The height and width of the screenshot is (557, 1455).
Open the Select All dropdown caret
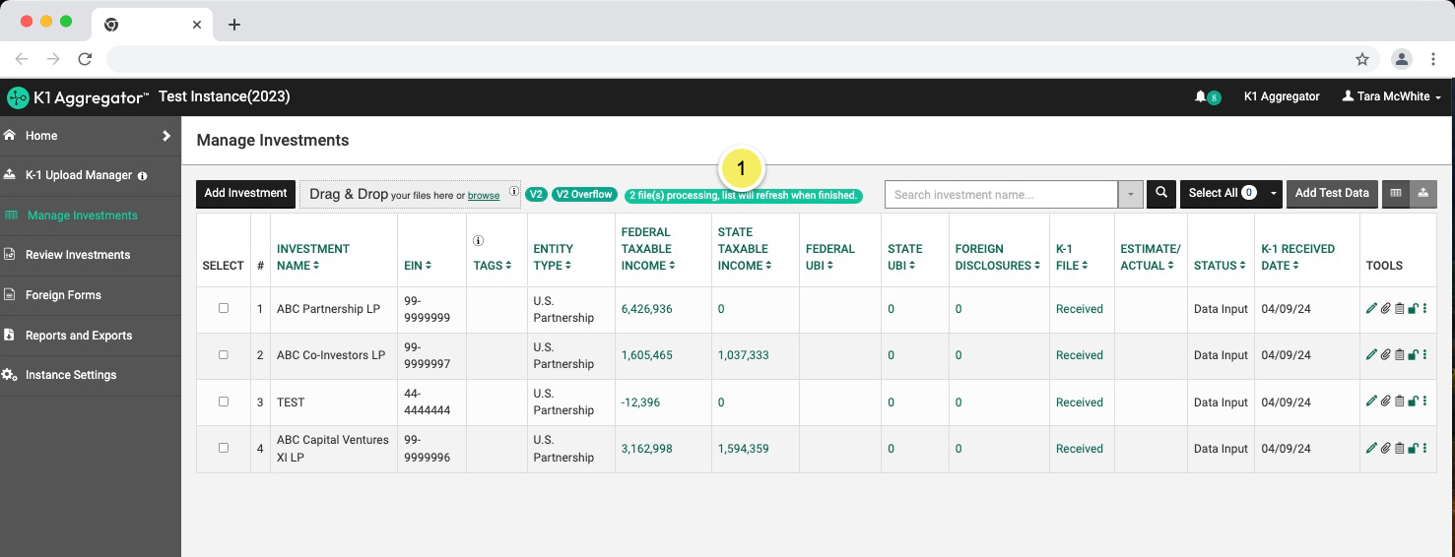click(1273, 194)
